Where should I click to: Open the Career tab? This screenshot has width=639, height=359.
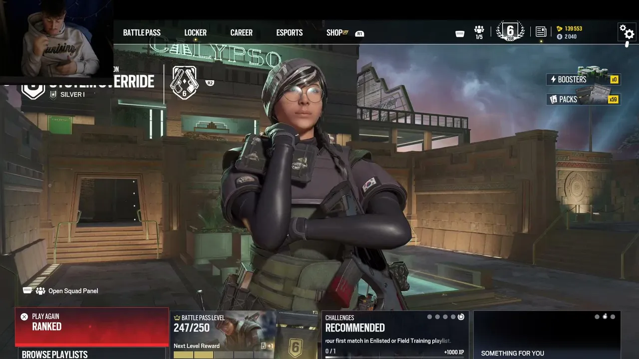click(x=241, y=32)
